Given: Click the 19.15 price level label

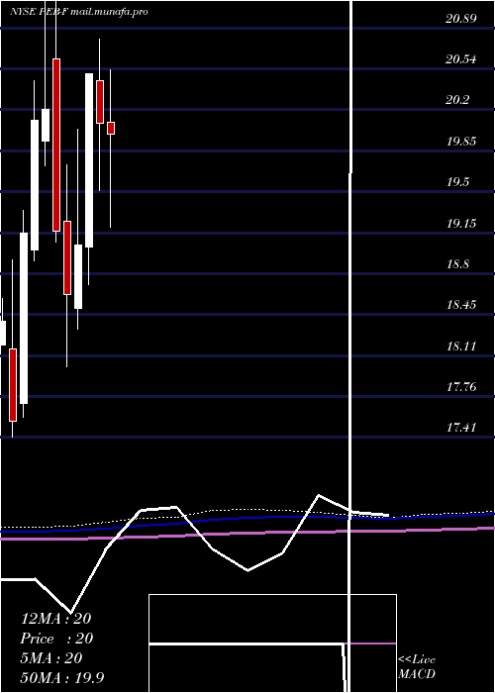Looking at the screenshot, I should pos(461,223).
